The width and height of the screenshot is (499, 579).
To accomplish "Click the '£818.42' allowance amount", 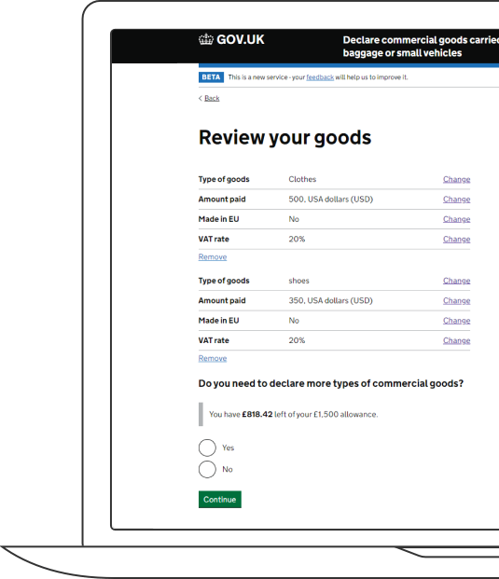I will coord(257,414).
